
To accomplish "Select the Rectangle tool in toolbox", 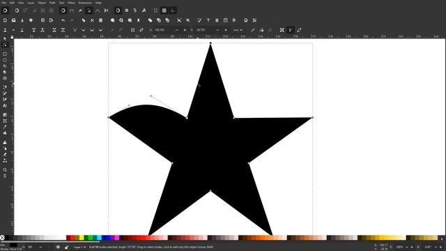I will pyautogui.click(x=5, y=54).
